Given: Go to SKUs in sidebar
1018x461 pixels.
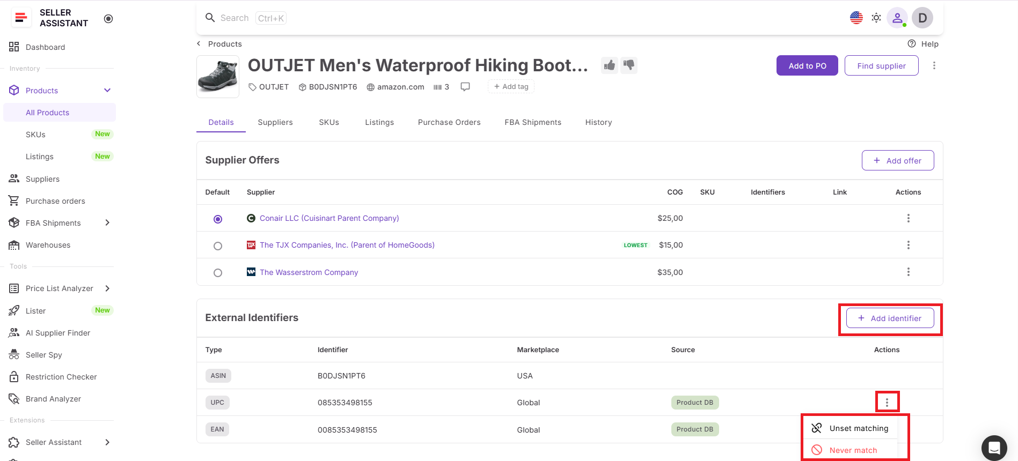Looking at the screenshot, I should pos(35,135).
